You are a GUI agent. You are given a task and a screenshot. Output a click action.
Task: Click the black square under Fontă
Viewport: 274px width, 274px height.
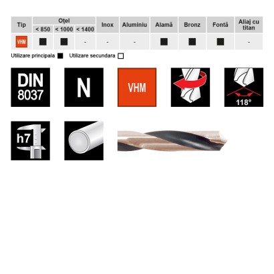pyautogui.click(x=221, y=41)
